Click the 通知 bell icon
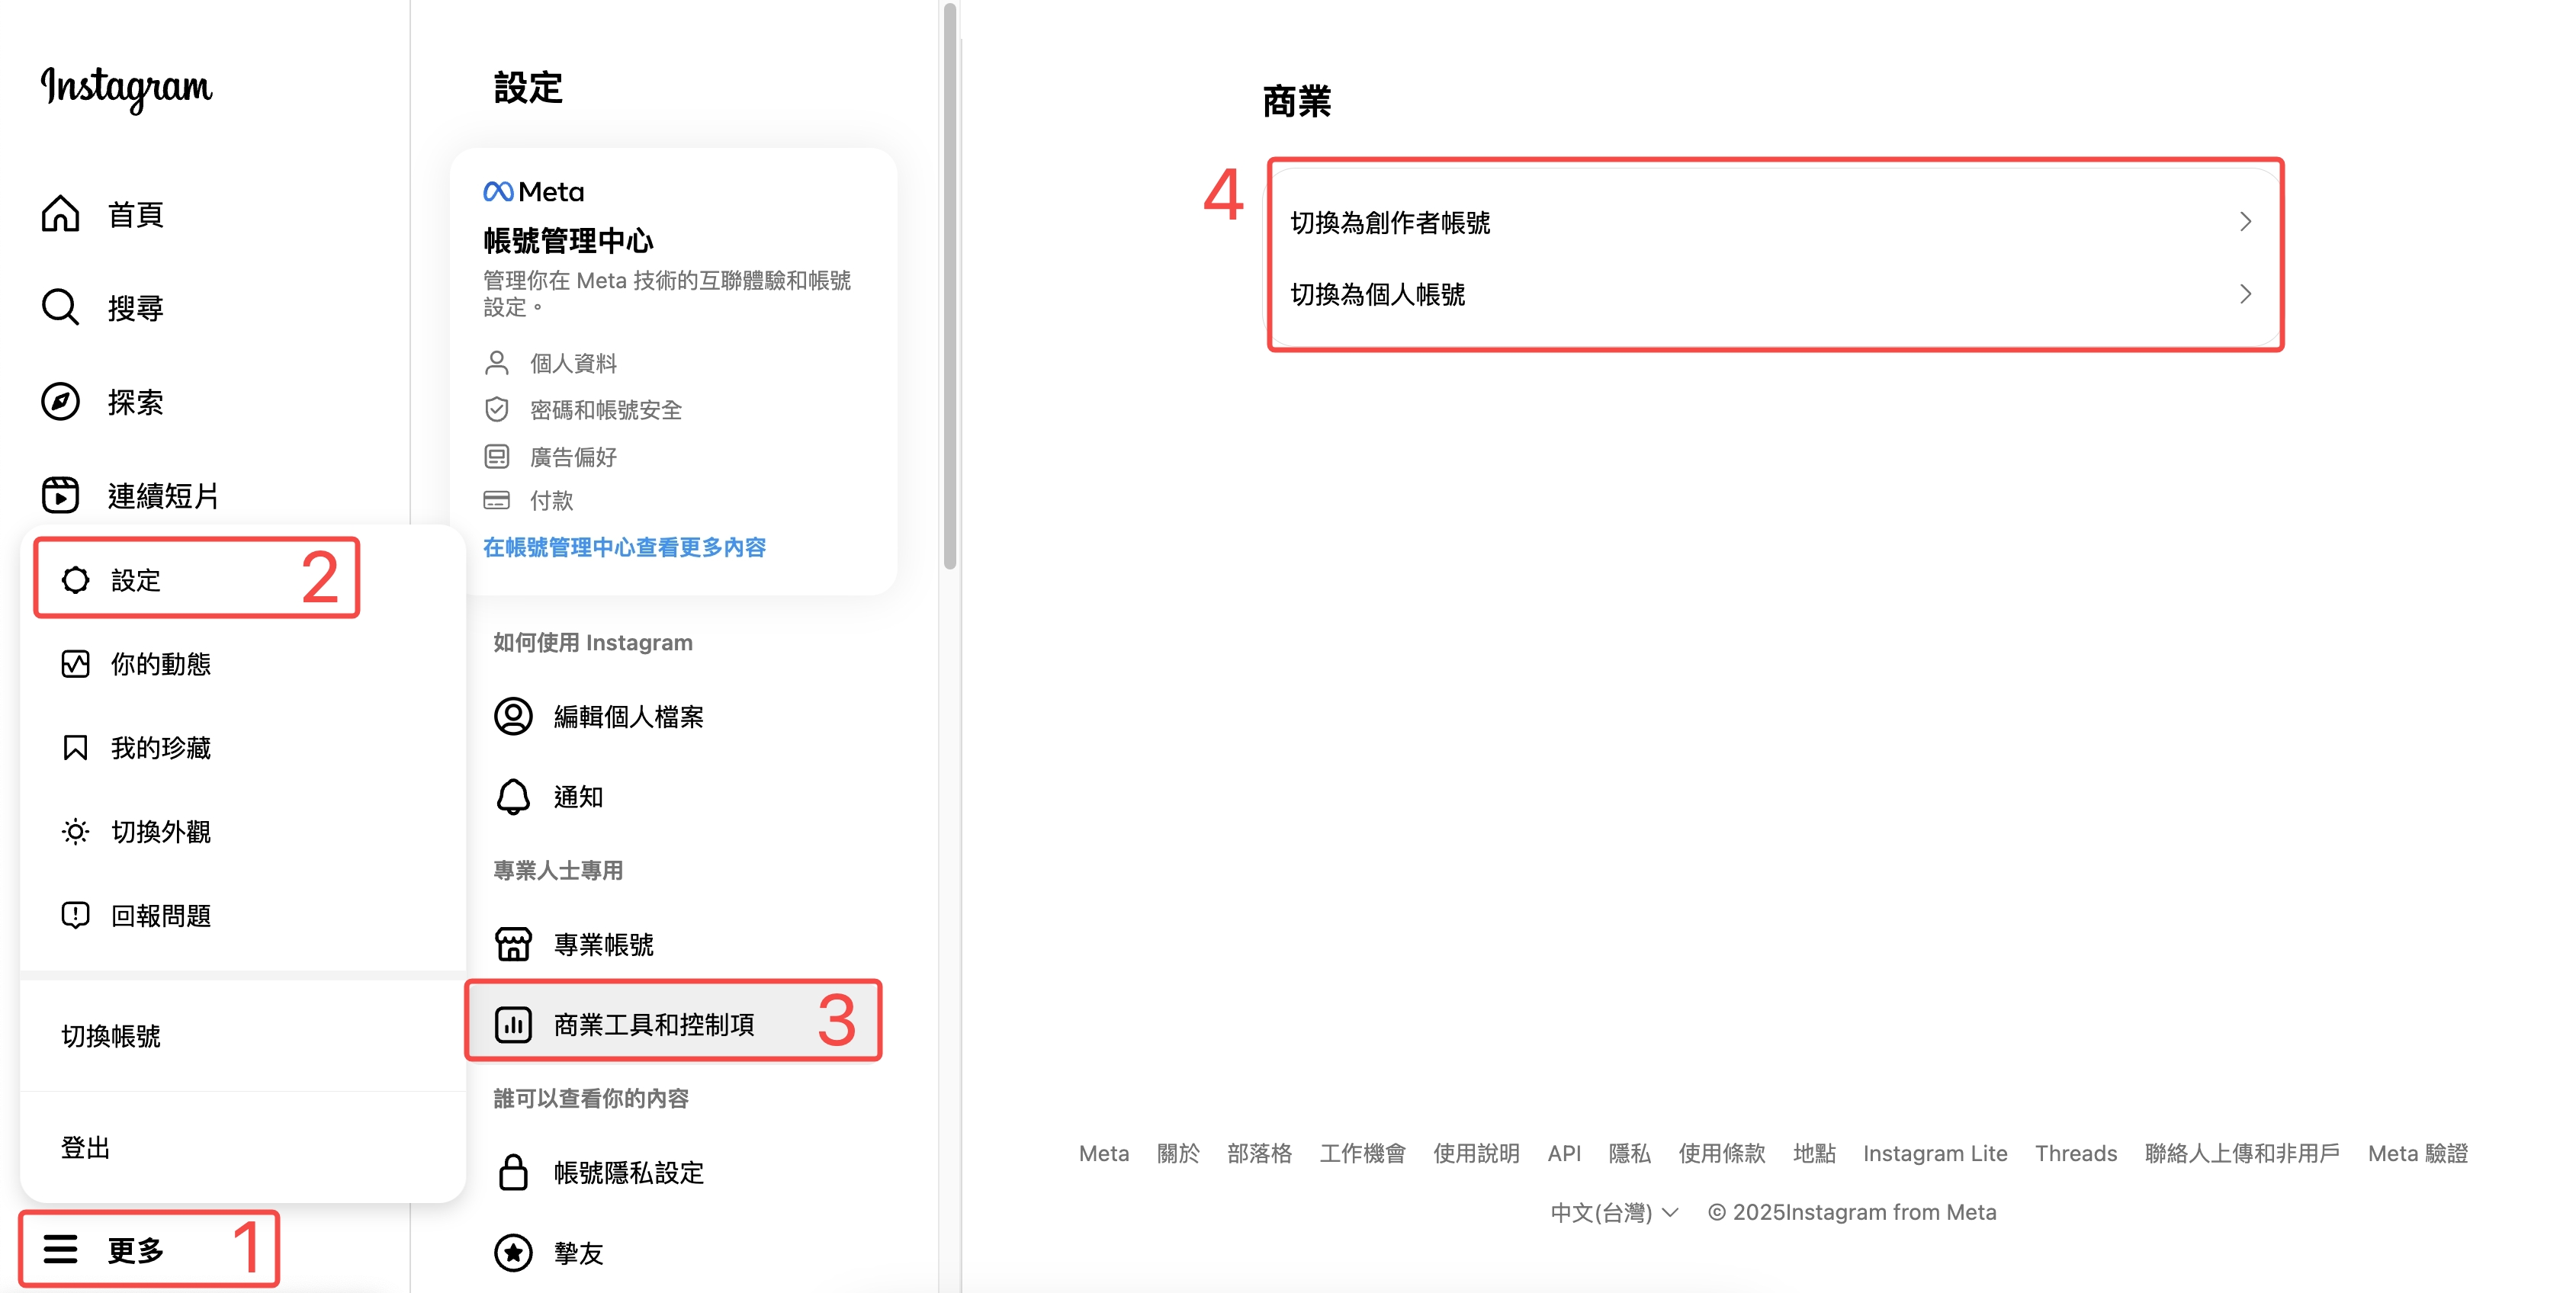This screenshot has width=2576, height=1293. [x=513, y=797]
